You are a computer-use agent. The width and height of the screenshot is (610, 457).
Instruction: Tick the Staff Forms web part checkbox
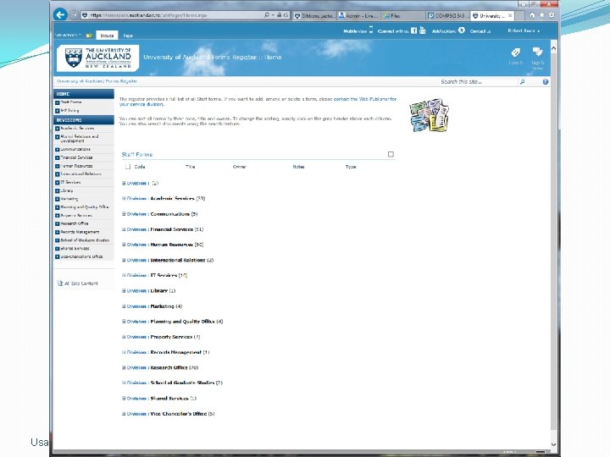coord(391,154)
